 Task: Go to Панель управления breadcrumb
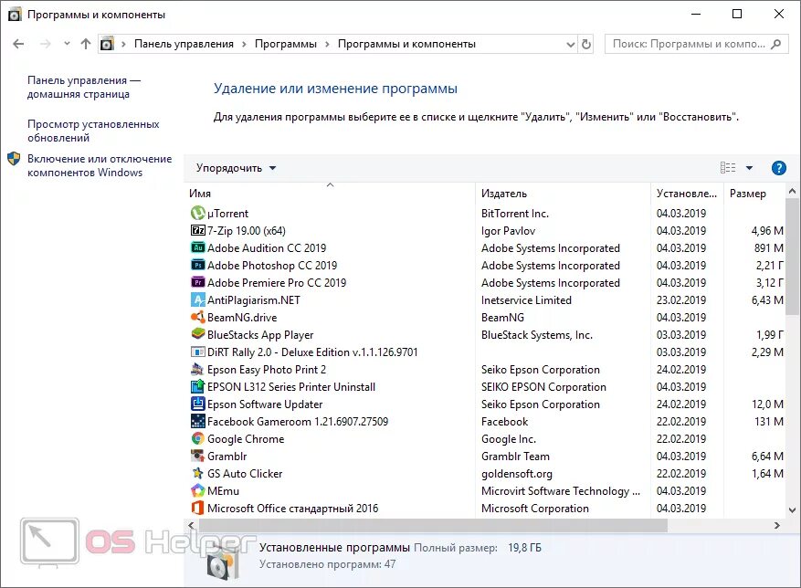184,44
